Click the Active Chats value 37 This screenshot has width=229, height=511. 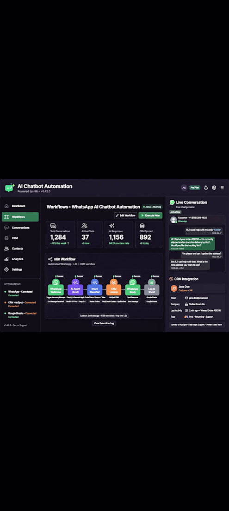tap(85, 237)
